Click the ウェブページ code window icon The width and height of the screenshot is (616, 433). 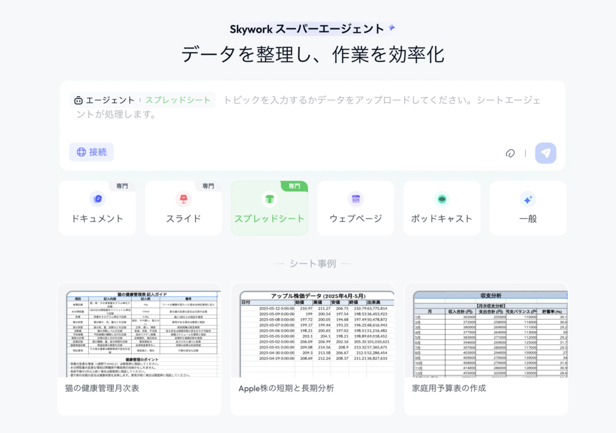pyautogui.click(x=356, y=199)
